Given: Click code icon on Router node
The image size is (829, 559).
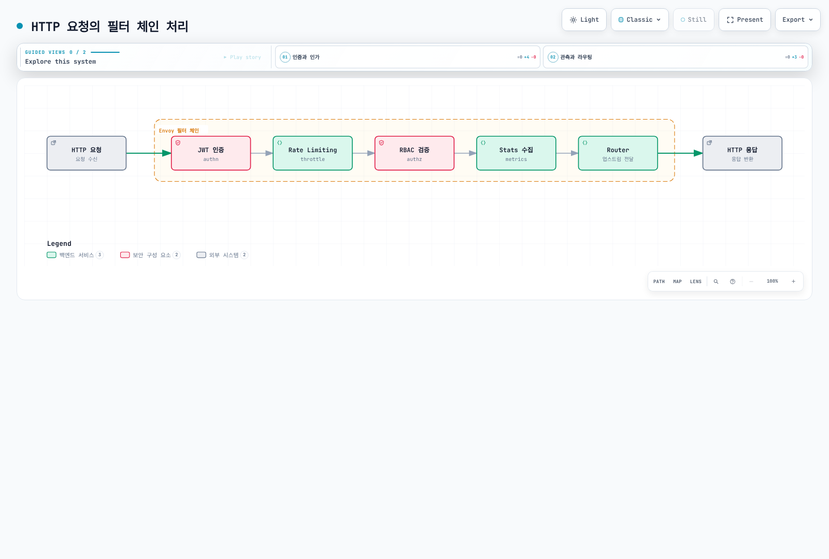Looking at the screenshot, I should click(x=585, y=143).
